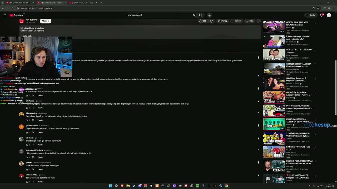Reply to @OnrKUT's comment
Image resolution: width=337 pixels, height=189 pixels.
tap(40, 170)
